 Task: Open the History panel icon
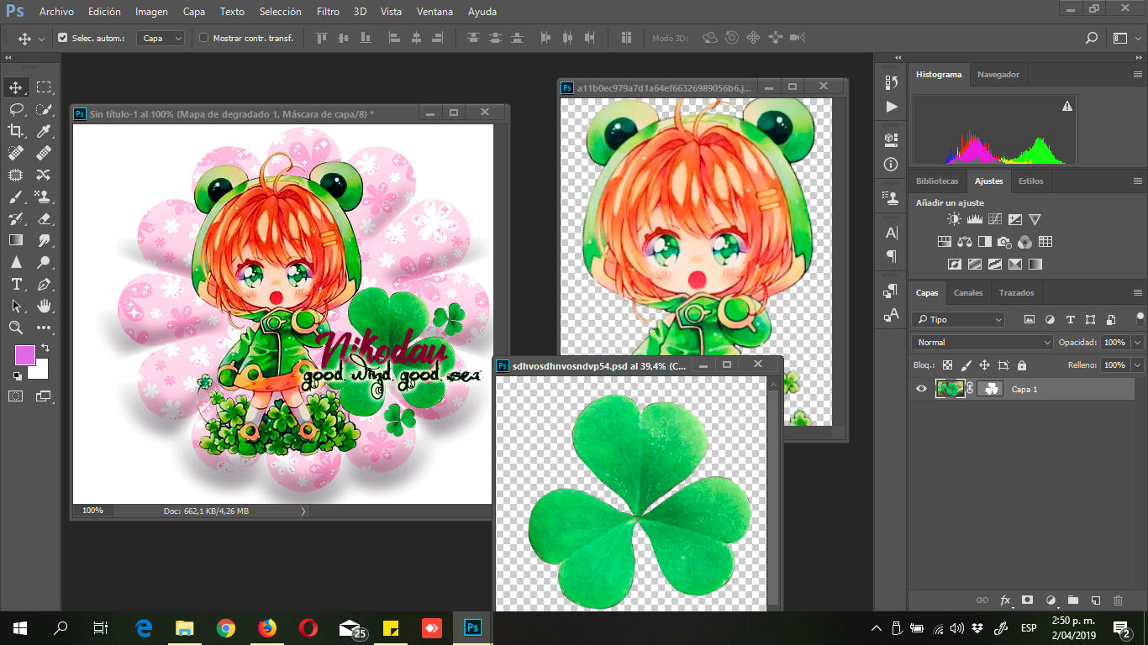pyautogui.click(x=892, y=81)
